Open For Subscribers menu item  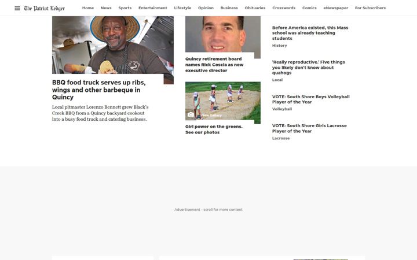point(370,8)
